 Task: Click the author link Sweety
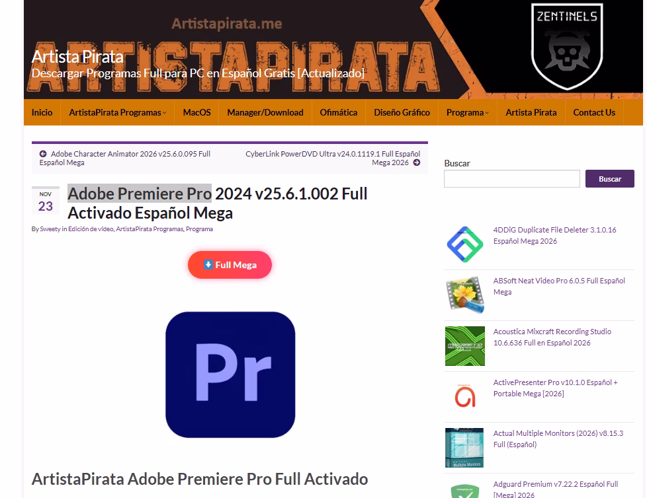50,229
